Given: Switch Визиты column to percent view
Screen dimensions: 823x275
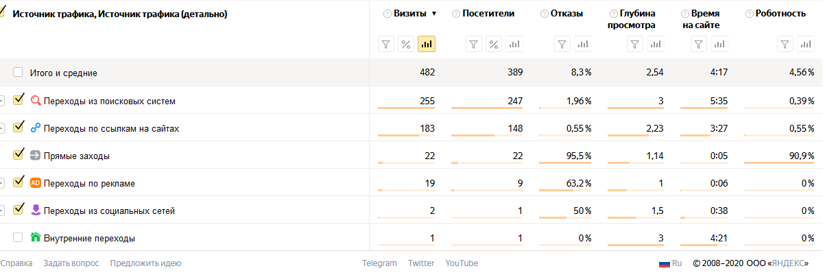Looking at the screenshot, I should click(x=406, y=45).
